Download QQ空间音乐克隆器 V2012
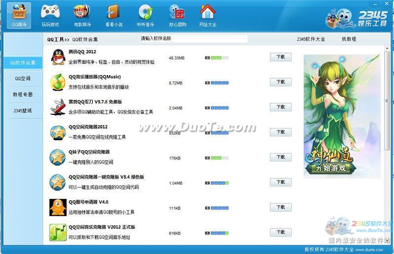Image resolution: width=394 pixels, height=254 pixels. click(281, 232)
